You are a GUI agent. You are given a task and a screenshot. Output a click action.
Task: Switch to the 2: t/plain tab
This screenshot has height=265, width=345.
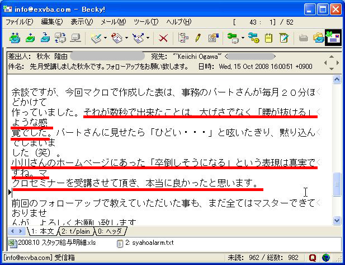[x=76, y=231]
